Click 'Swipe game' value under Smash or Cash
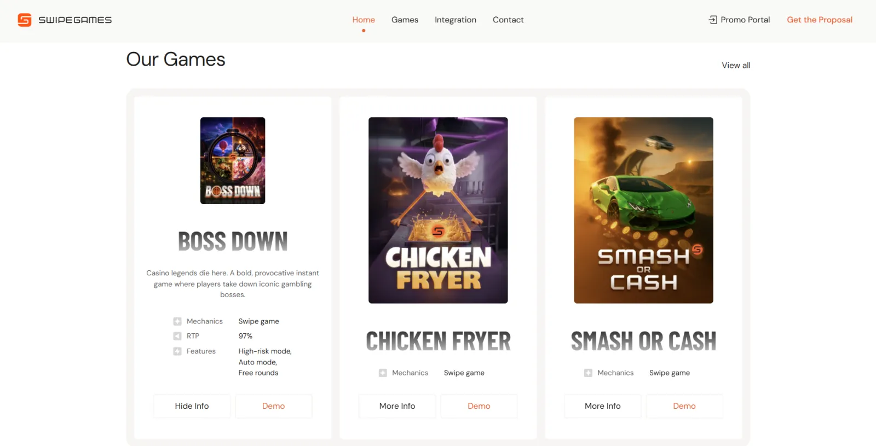The height and width of the screenshot is (446, 876). pyautogui.click(x=669, y=373)
